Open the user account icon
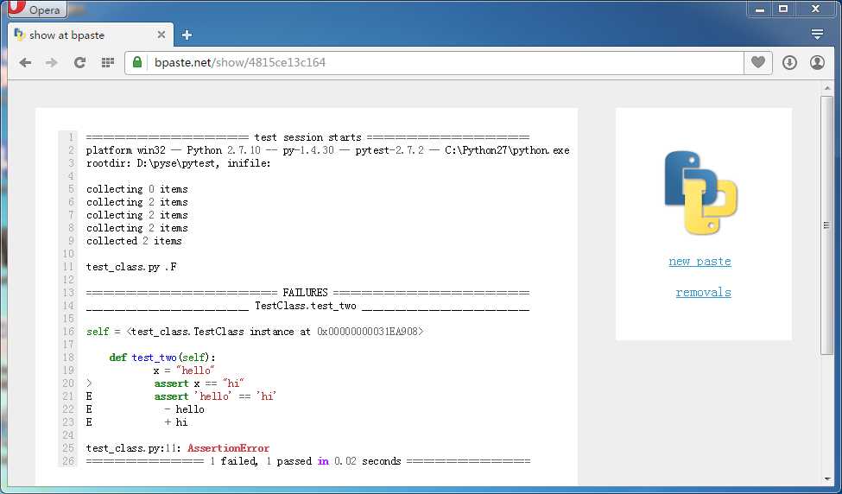This screenshot has width=842, height=494. click(817, 63)
